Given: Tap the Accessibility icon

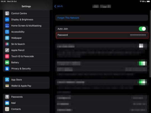Looking at the screenshot, I should (x=7, y=32).
